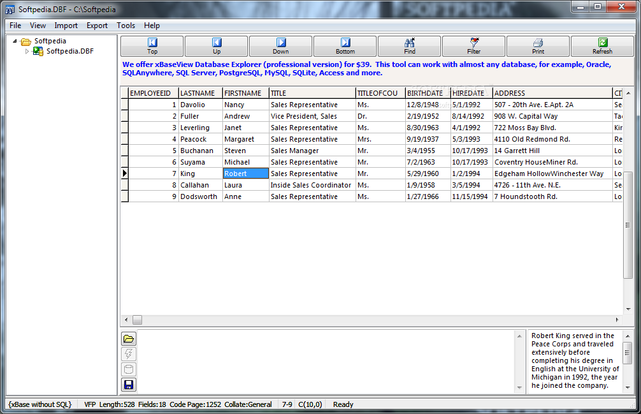Screen dimensions: 641x414
Task: Go to the Top record
Action: (152, 46)
